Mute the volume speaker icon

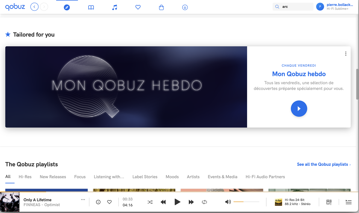click(x=228, y=202)
